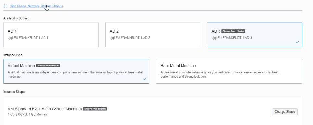Click the checkmark on the AD 3 card

298,42
